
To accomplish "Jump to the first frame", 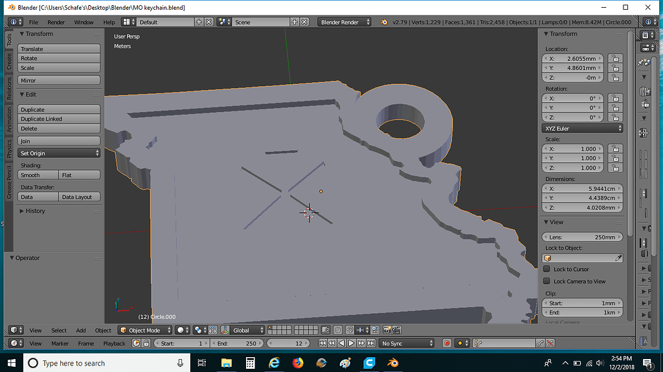I will pyautogui.click(x=322, y=344).
